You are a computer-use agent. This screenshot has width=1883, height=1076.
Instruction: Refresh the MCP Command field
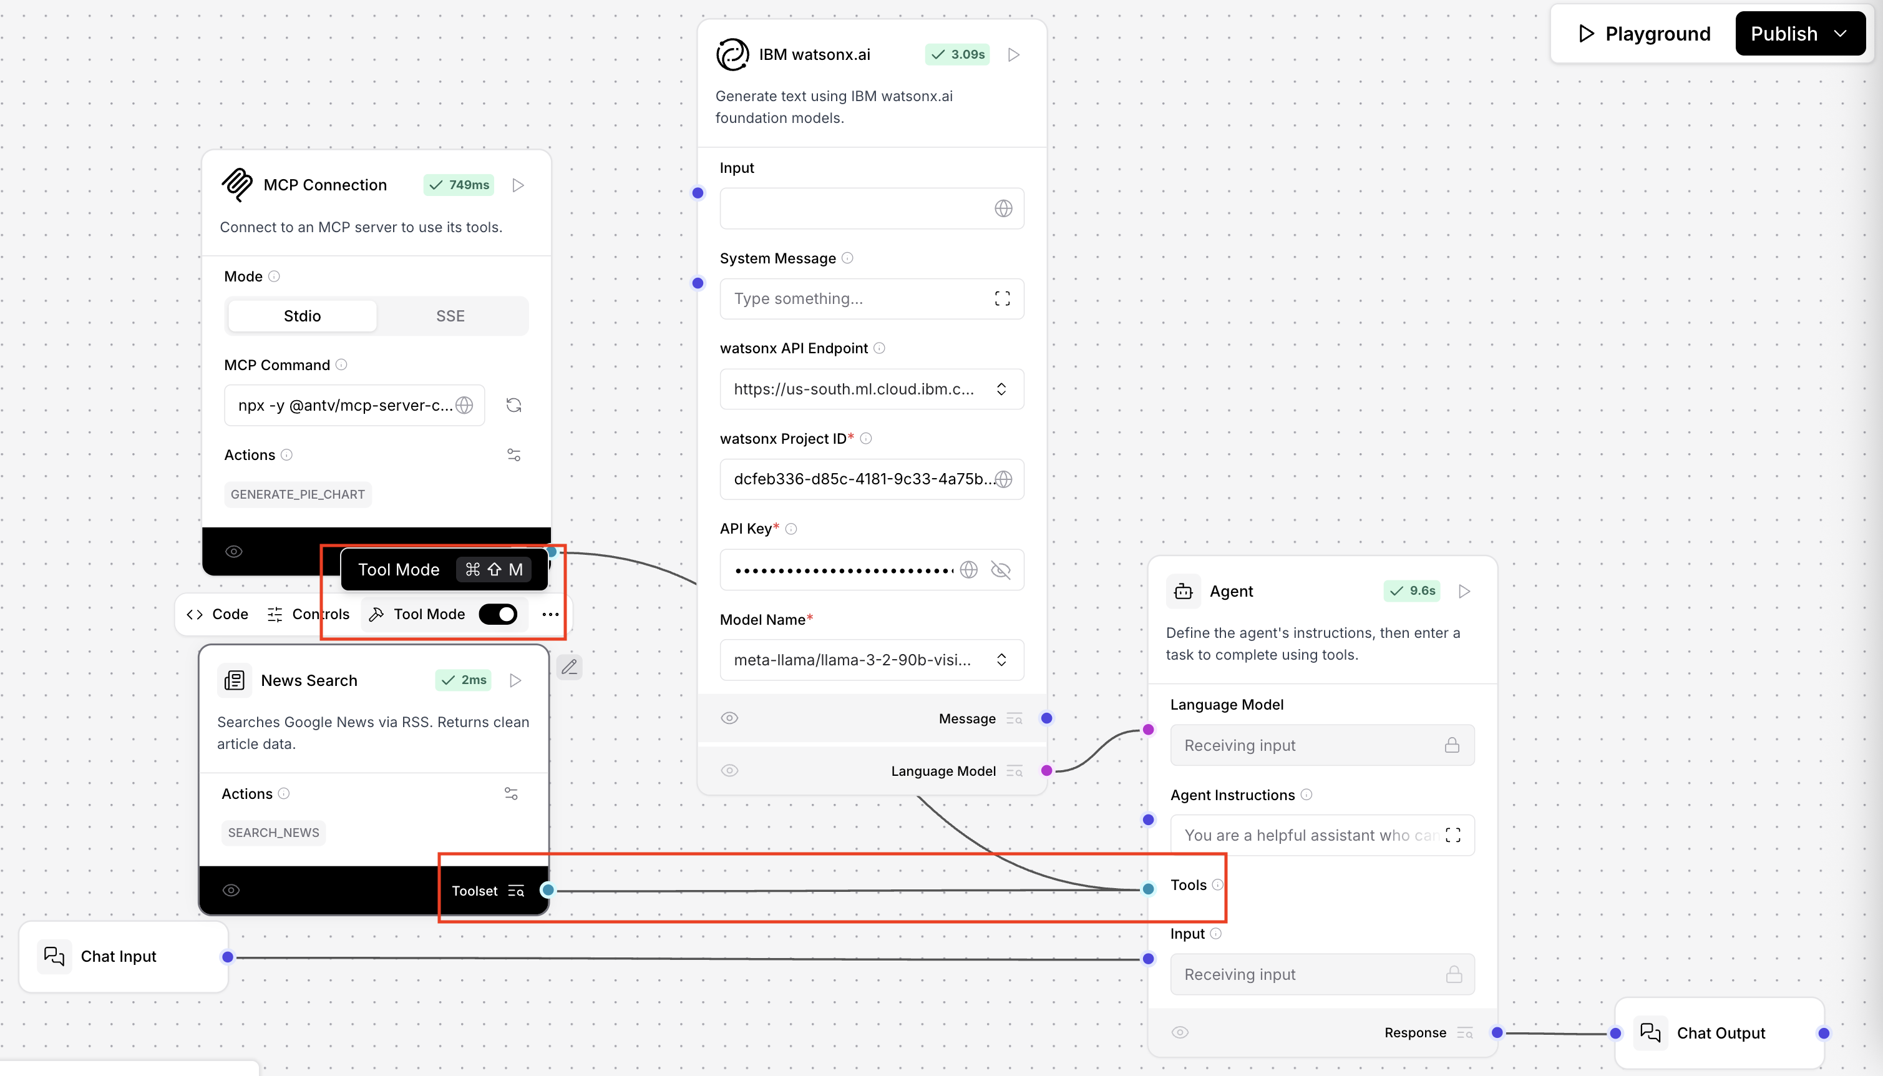[x=513, y=405]
